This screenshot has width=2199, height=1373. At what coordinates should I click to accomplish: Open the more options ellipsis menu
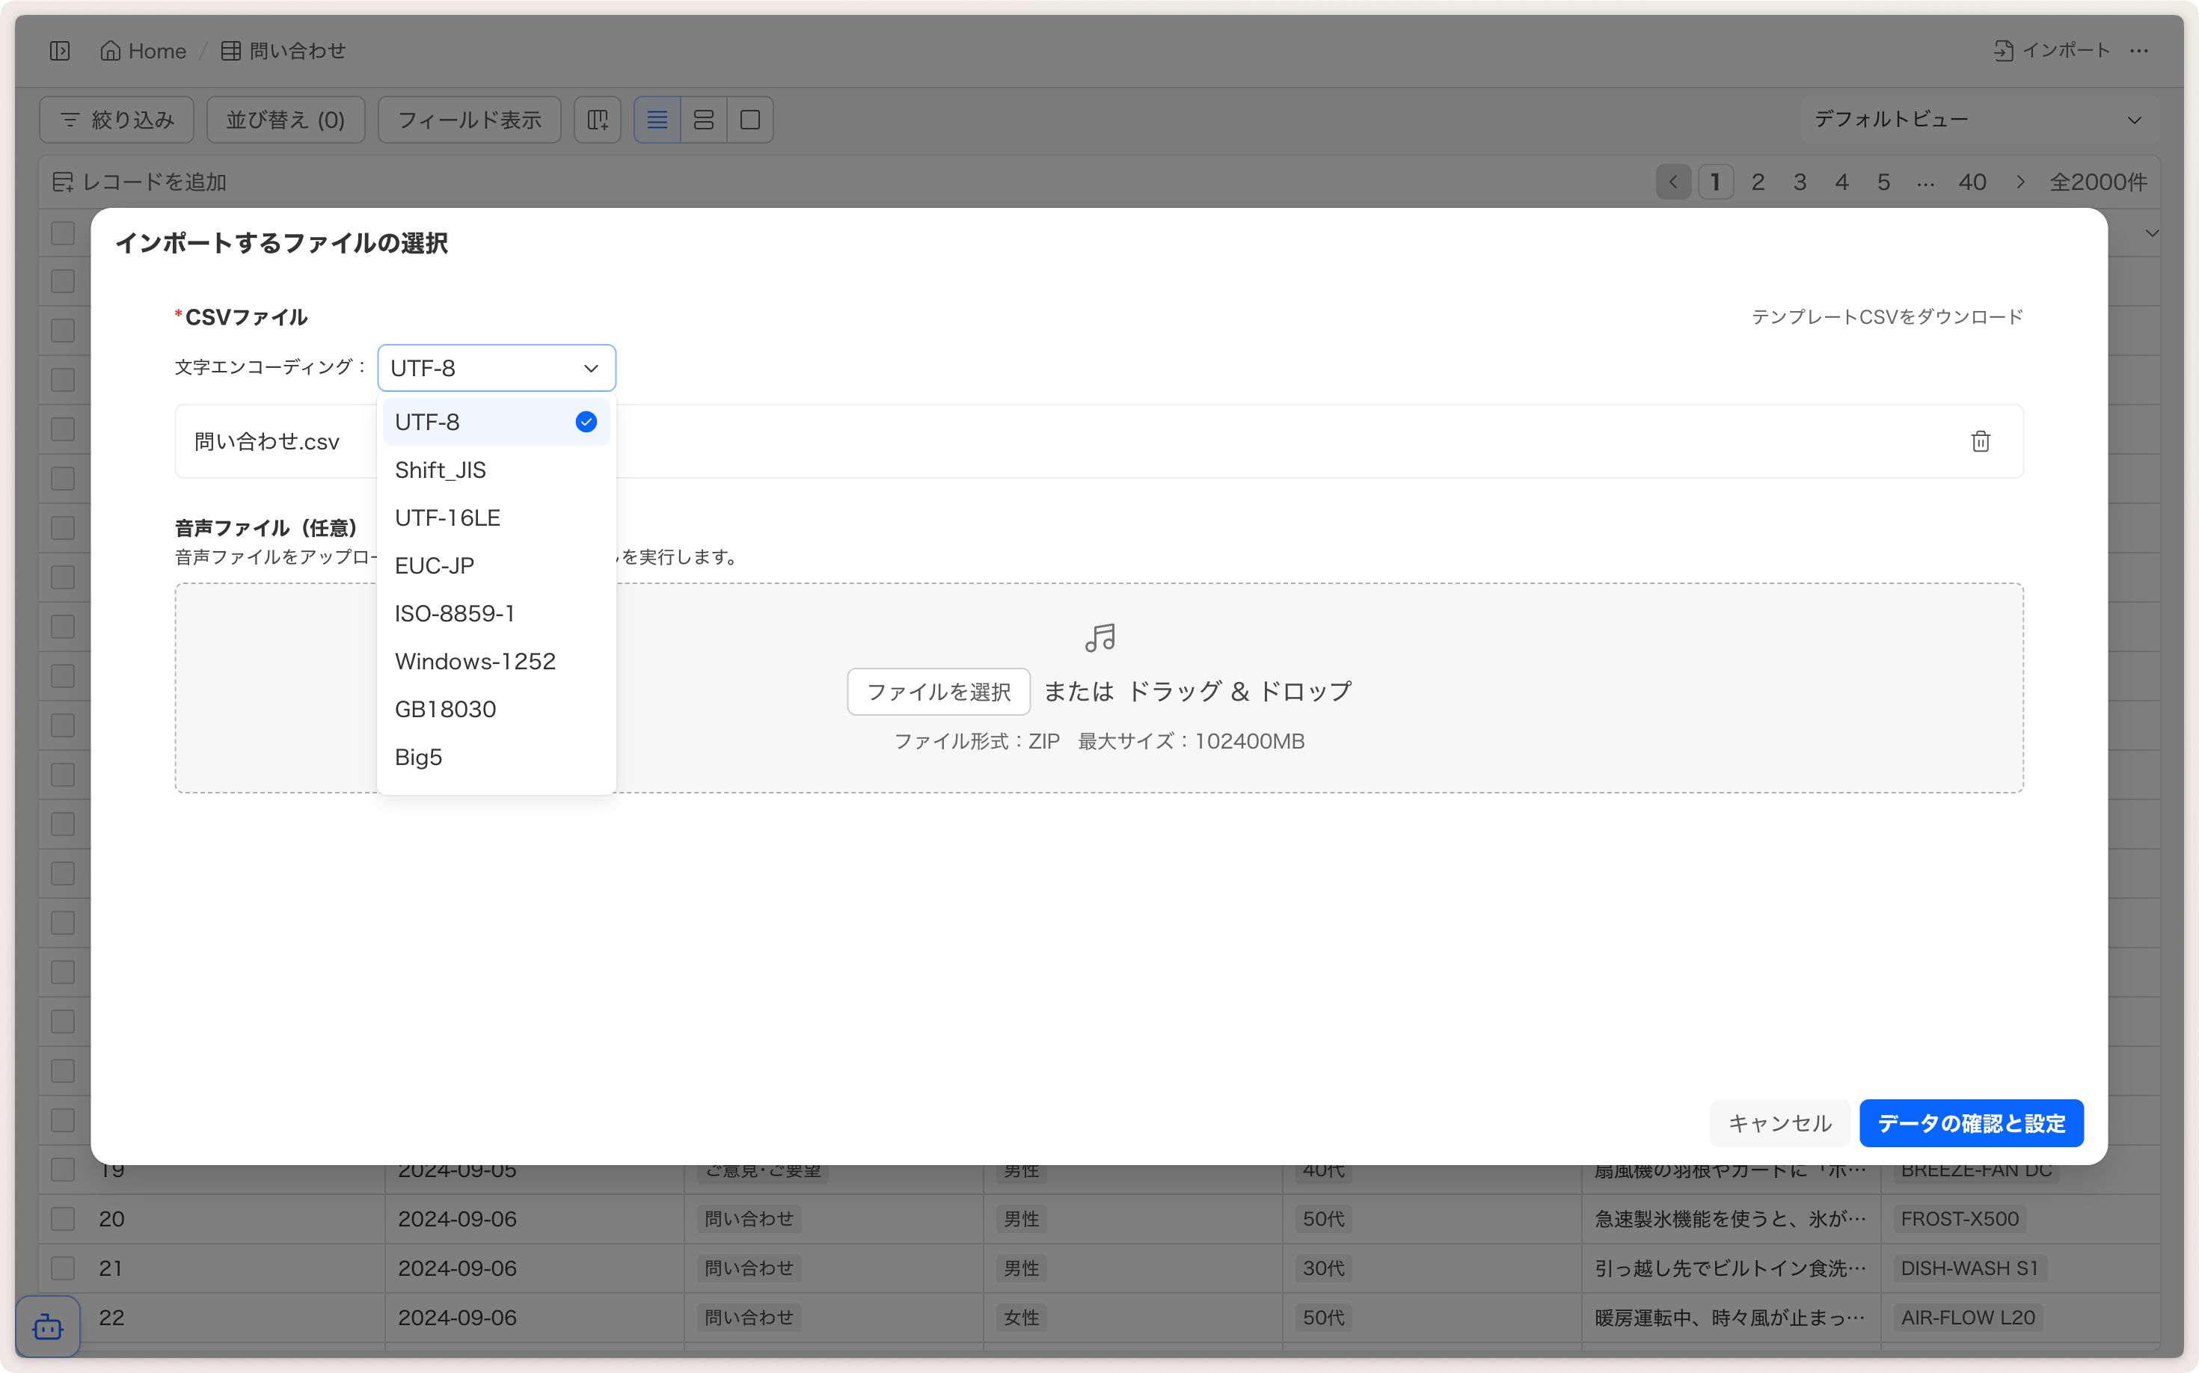(x=2139, y=51)
